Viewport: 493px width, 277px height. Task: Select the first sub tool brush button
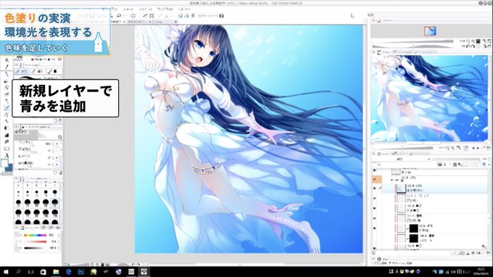click(22, 71)
